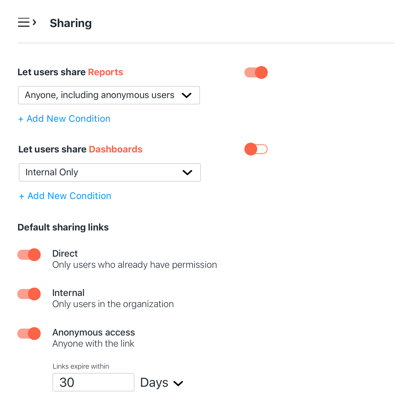
Task: Turn off the Internal sharing link toggle
Action: [29, 294]
